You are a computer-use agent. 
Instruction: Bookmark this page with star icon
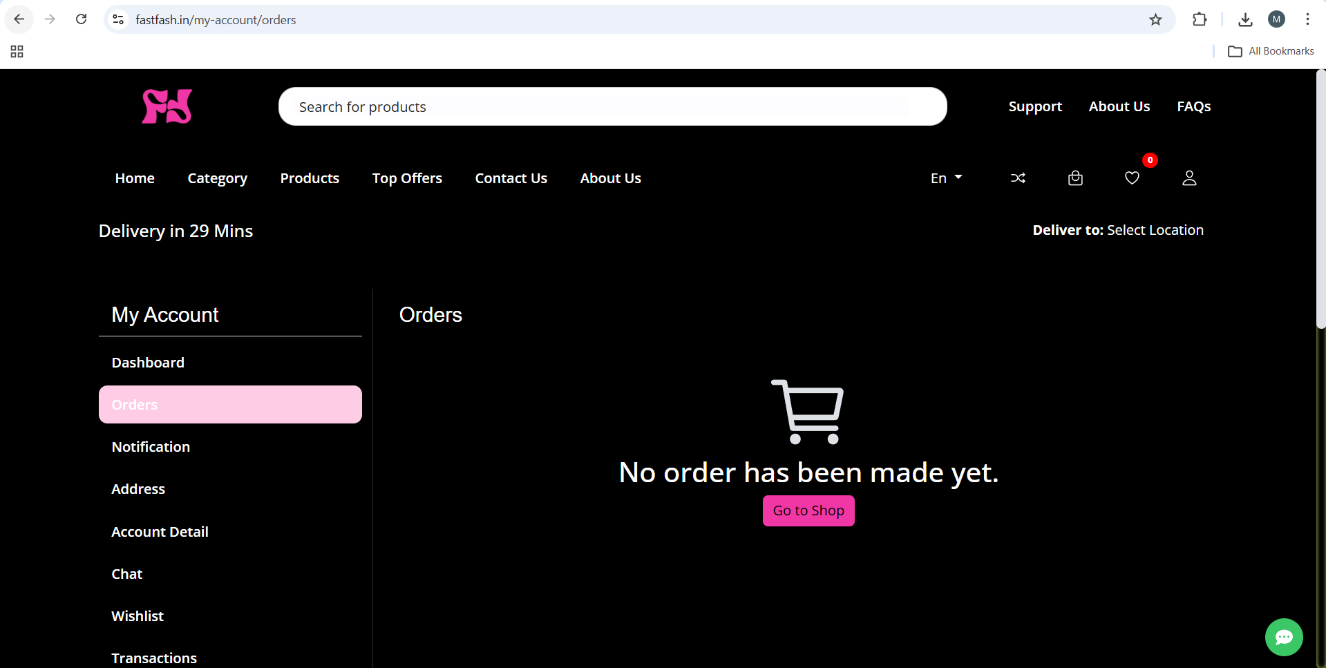point(1155,19)
